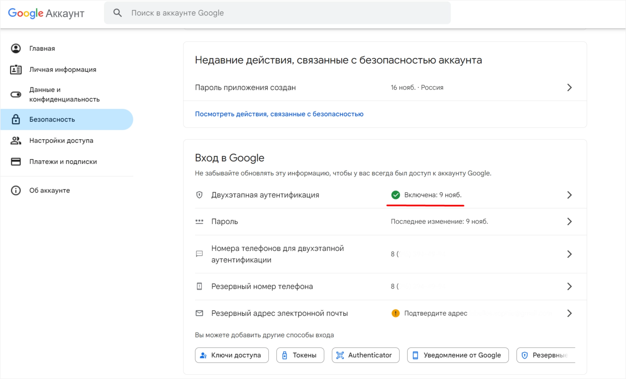626x379 pixels.
Task: Click the Безопасность lock icon
Action: [x=16, y=119]
